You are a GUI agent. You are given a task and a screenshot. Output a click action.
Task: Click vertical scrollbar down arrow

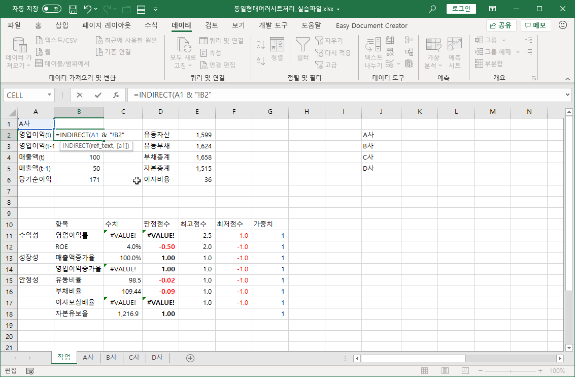[x=569, y=347]
